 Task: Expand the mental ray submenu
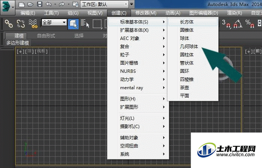click(138, 88)
